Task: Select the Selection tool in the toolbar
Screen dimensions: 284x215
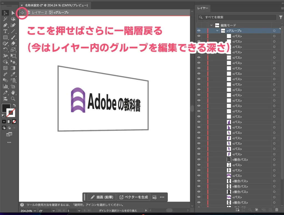Action: pyautogui.click(x=5, y=13)
